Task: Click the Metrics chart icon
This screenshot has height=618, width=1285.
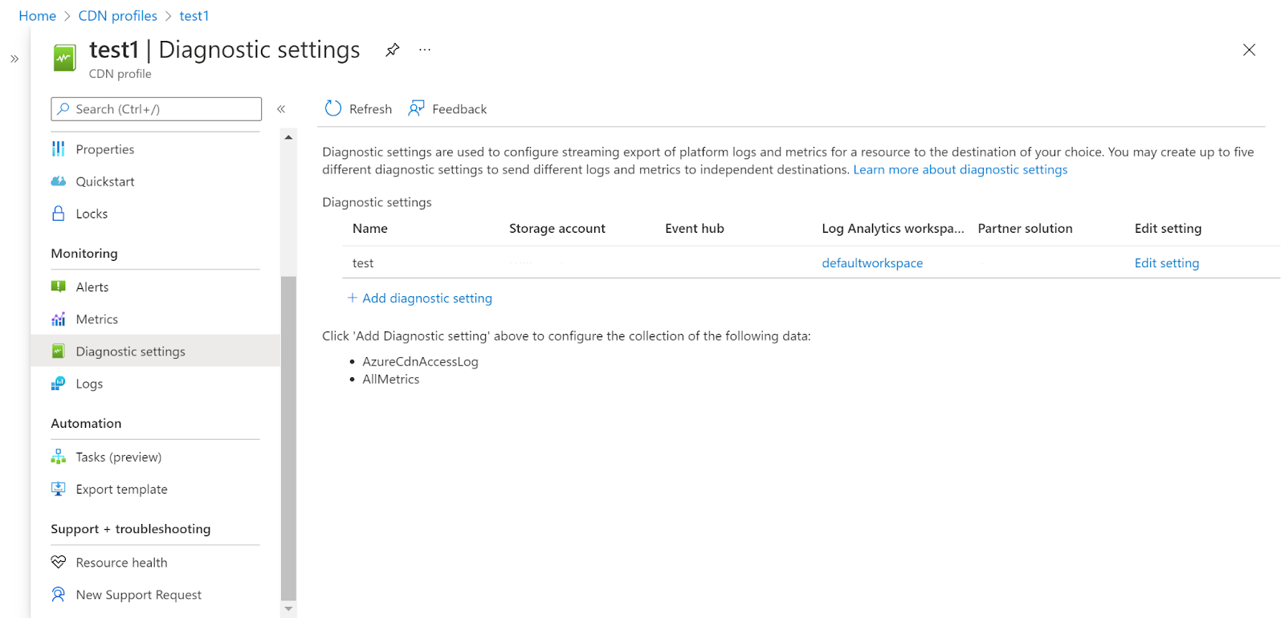Action: point(59,319)
